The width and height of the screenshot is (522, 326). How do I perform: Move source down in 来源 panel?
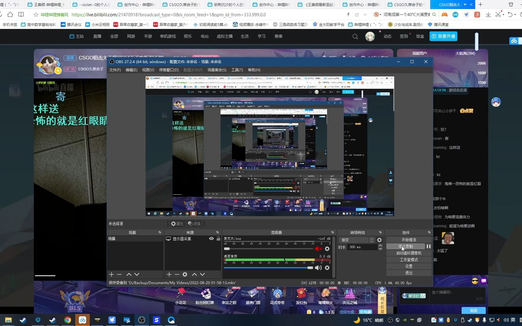202,274
